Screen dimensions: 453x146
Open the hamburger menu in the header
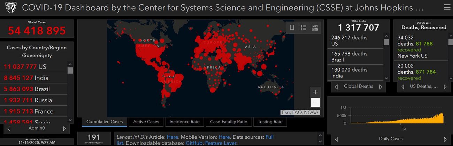(447, 8)
